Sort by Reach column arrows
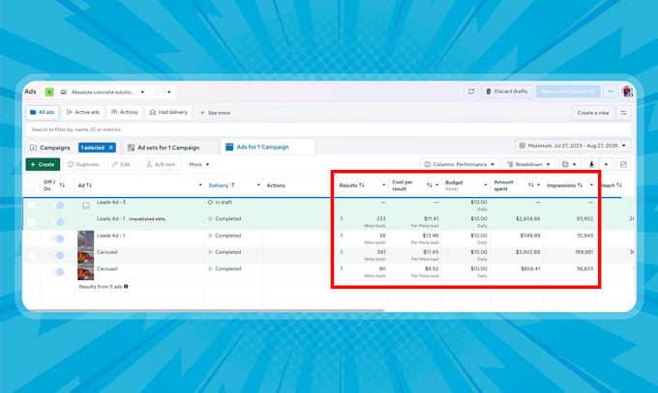The width and height of the screenshot is (658, 393). pyautogui.click(x=619, y=185)
